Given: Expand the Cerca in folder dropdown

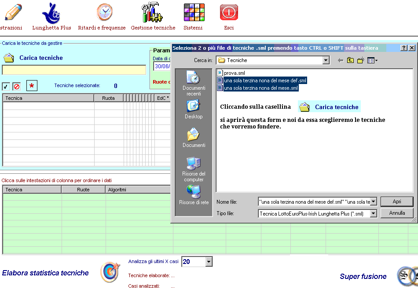Looking at the screenshot, I should coord(326,60).
